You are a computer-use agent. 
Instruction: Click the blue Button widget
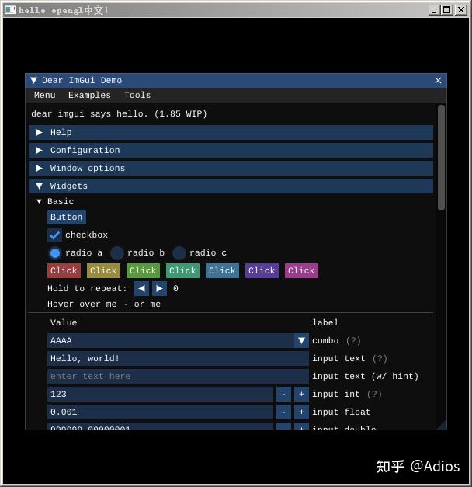coord(67,217)
